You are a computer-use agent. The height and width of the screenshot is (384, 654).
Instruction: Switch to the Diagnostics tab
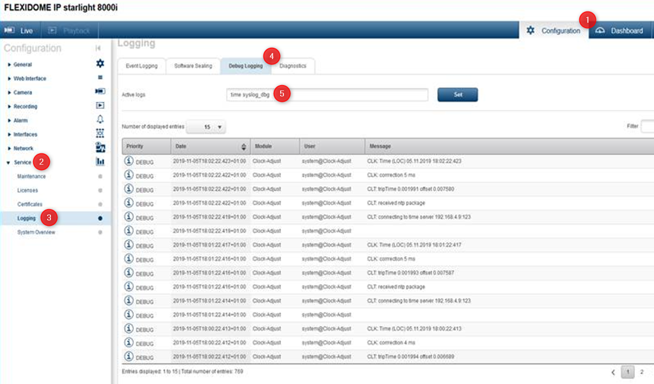pyautogui.click(x=293, y=66)
